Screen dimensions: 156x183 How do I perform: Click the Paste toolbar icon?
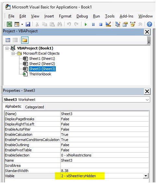(x=52, y=24)
